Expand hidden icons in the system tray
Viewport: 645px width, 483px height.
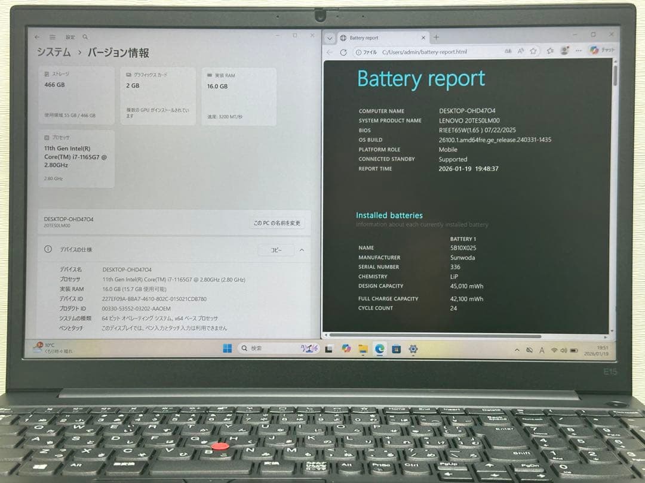pos(517,349)
